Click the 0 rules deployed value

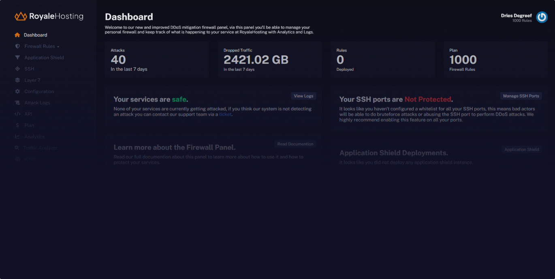click(340, 60)
